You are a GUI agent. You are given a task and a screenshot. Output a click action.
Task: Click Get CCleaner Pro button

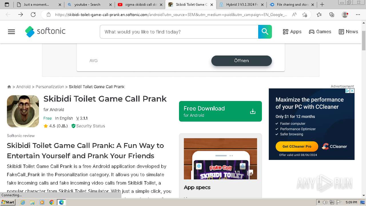click(297, 146)
